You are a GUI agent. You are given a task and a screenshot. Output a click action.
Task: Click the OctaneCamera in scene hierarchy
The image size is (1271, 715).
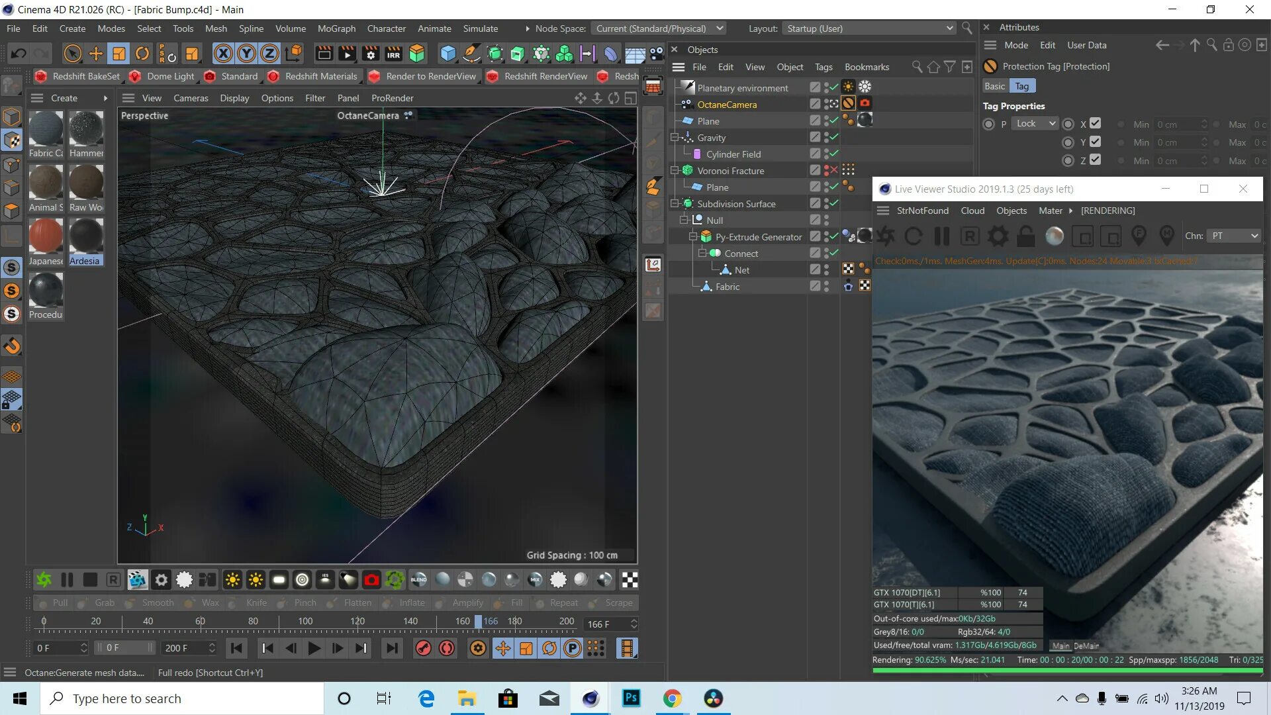[x=727, y=104]
